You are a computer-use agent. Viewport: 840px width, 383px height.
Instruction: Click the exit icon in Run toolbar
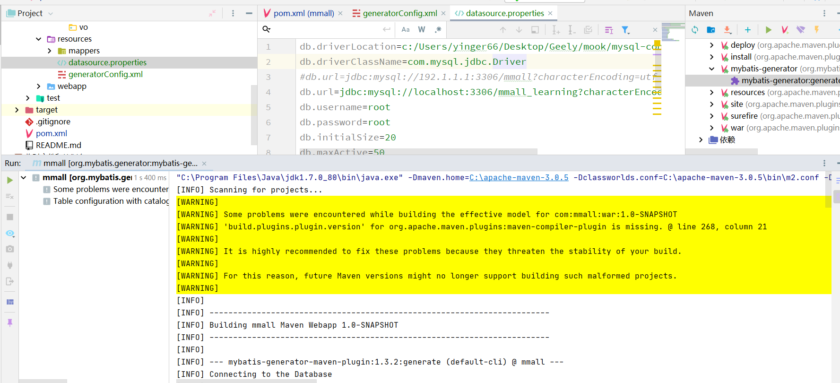coord(10,281)
